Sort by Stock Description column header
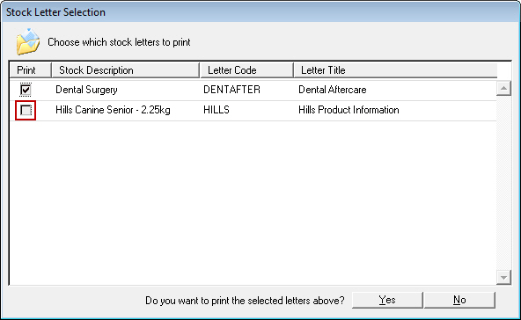Screen dimensions: 521x320 point(126,70)
